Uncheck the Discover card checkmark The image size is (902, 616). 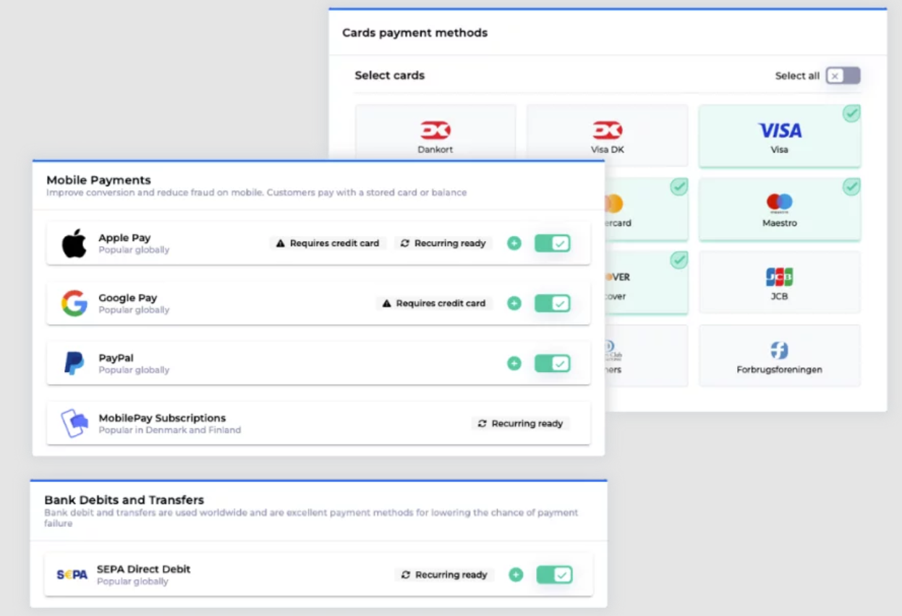pyautogui.click(x=678, y=260)
